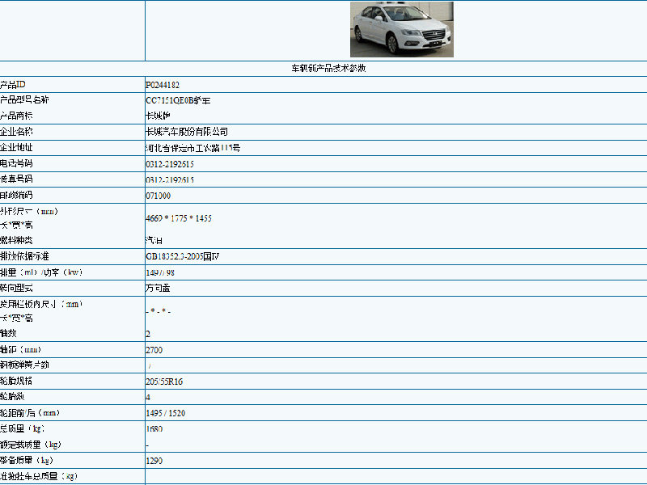Click the 排放依据标准 label

coord(24,256)
